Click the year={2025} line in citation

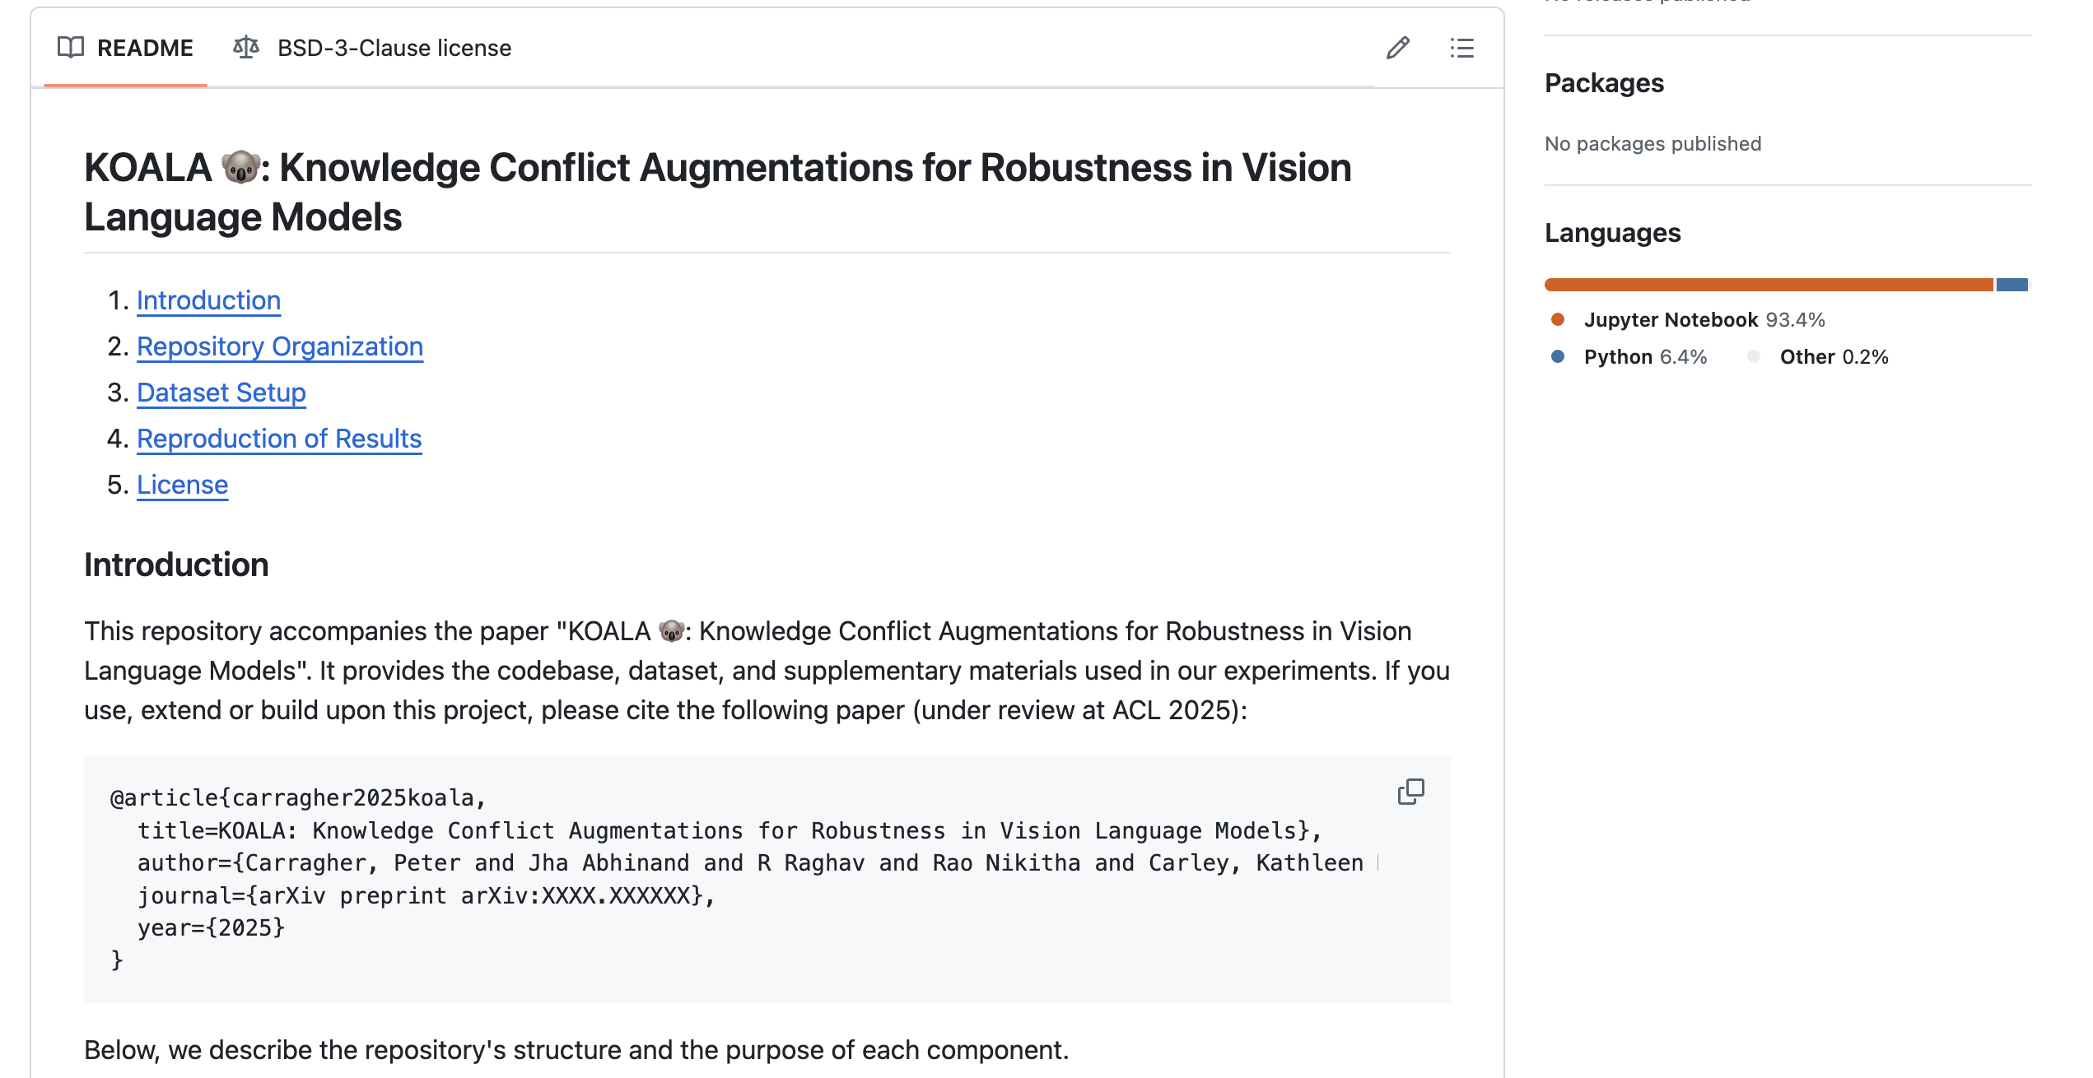coord(211,928)
